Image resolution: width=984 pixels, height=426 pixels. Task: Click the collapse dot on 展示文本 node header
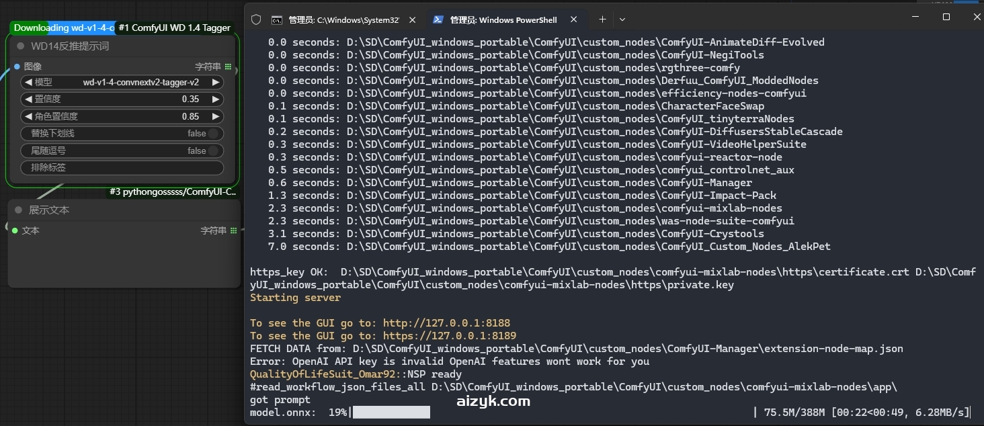pos(18,210)
